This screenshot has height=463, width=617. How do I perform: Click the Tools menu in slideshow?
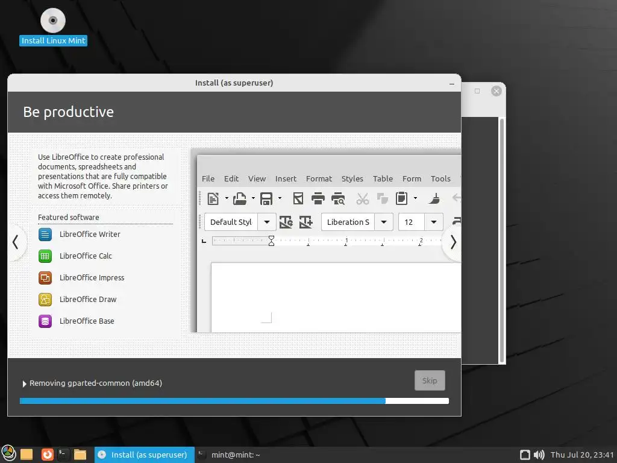440,178
